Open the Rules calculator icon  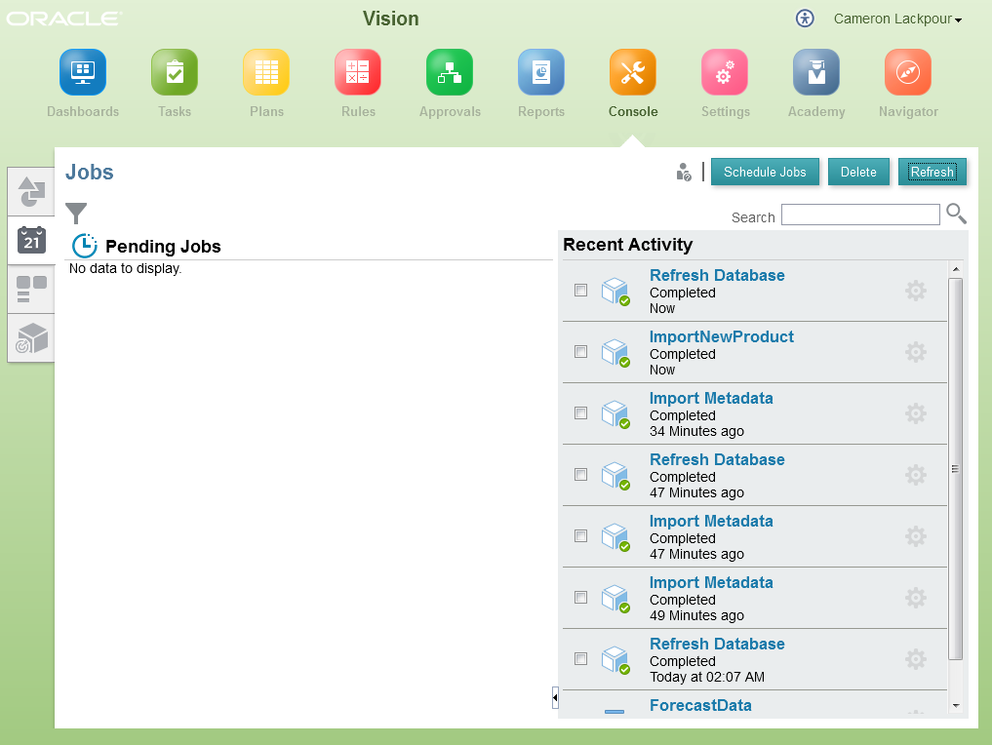coord(358,72)
